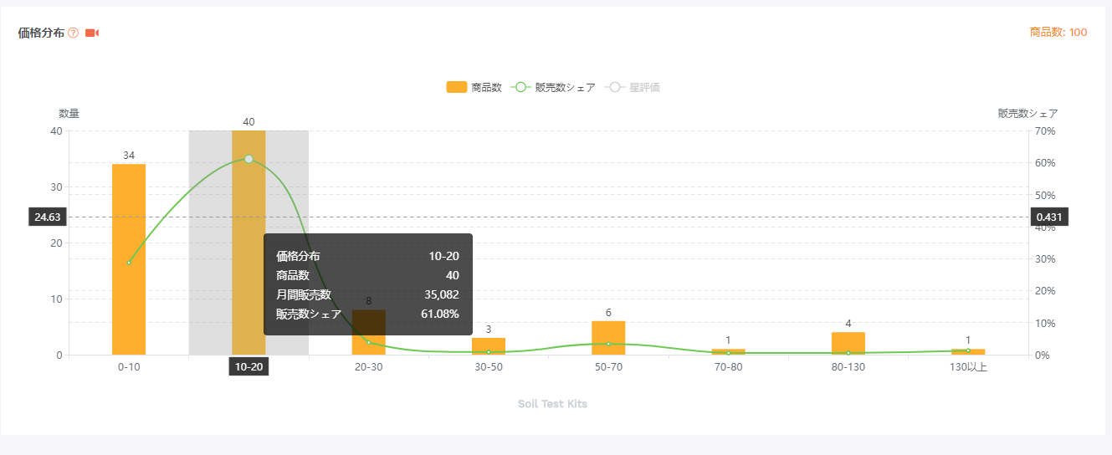Click the 0-10 price range bar
This screenshot has height=455, width=1112.
point(129,259)
